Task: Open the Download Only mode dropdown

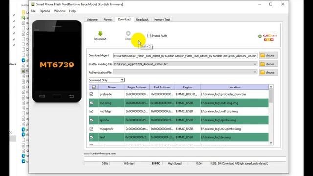Action: 107,80
